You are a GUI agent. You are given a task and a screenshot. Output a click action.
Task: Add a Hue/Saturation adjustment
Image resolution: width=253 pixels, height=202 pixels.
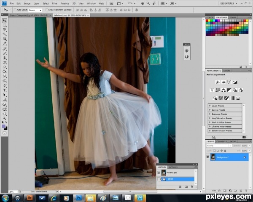(x=218, y=90)
